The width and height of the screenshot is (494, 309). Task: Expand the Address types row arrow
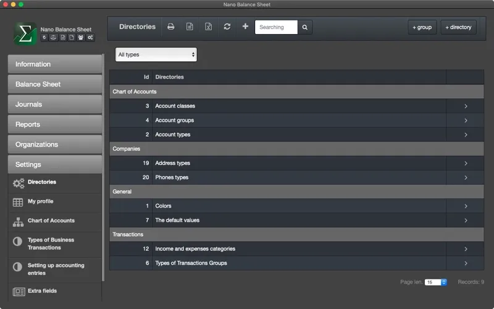466,163
